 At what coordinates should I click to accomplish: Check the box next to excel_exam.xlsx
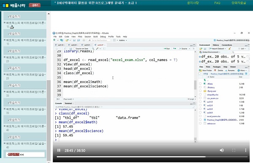tap(200, 116)
